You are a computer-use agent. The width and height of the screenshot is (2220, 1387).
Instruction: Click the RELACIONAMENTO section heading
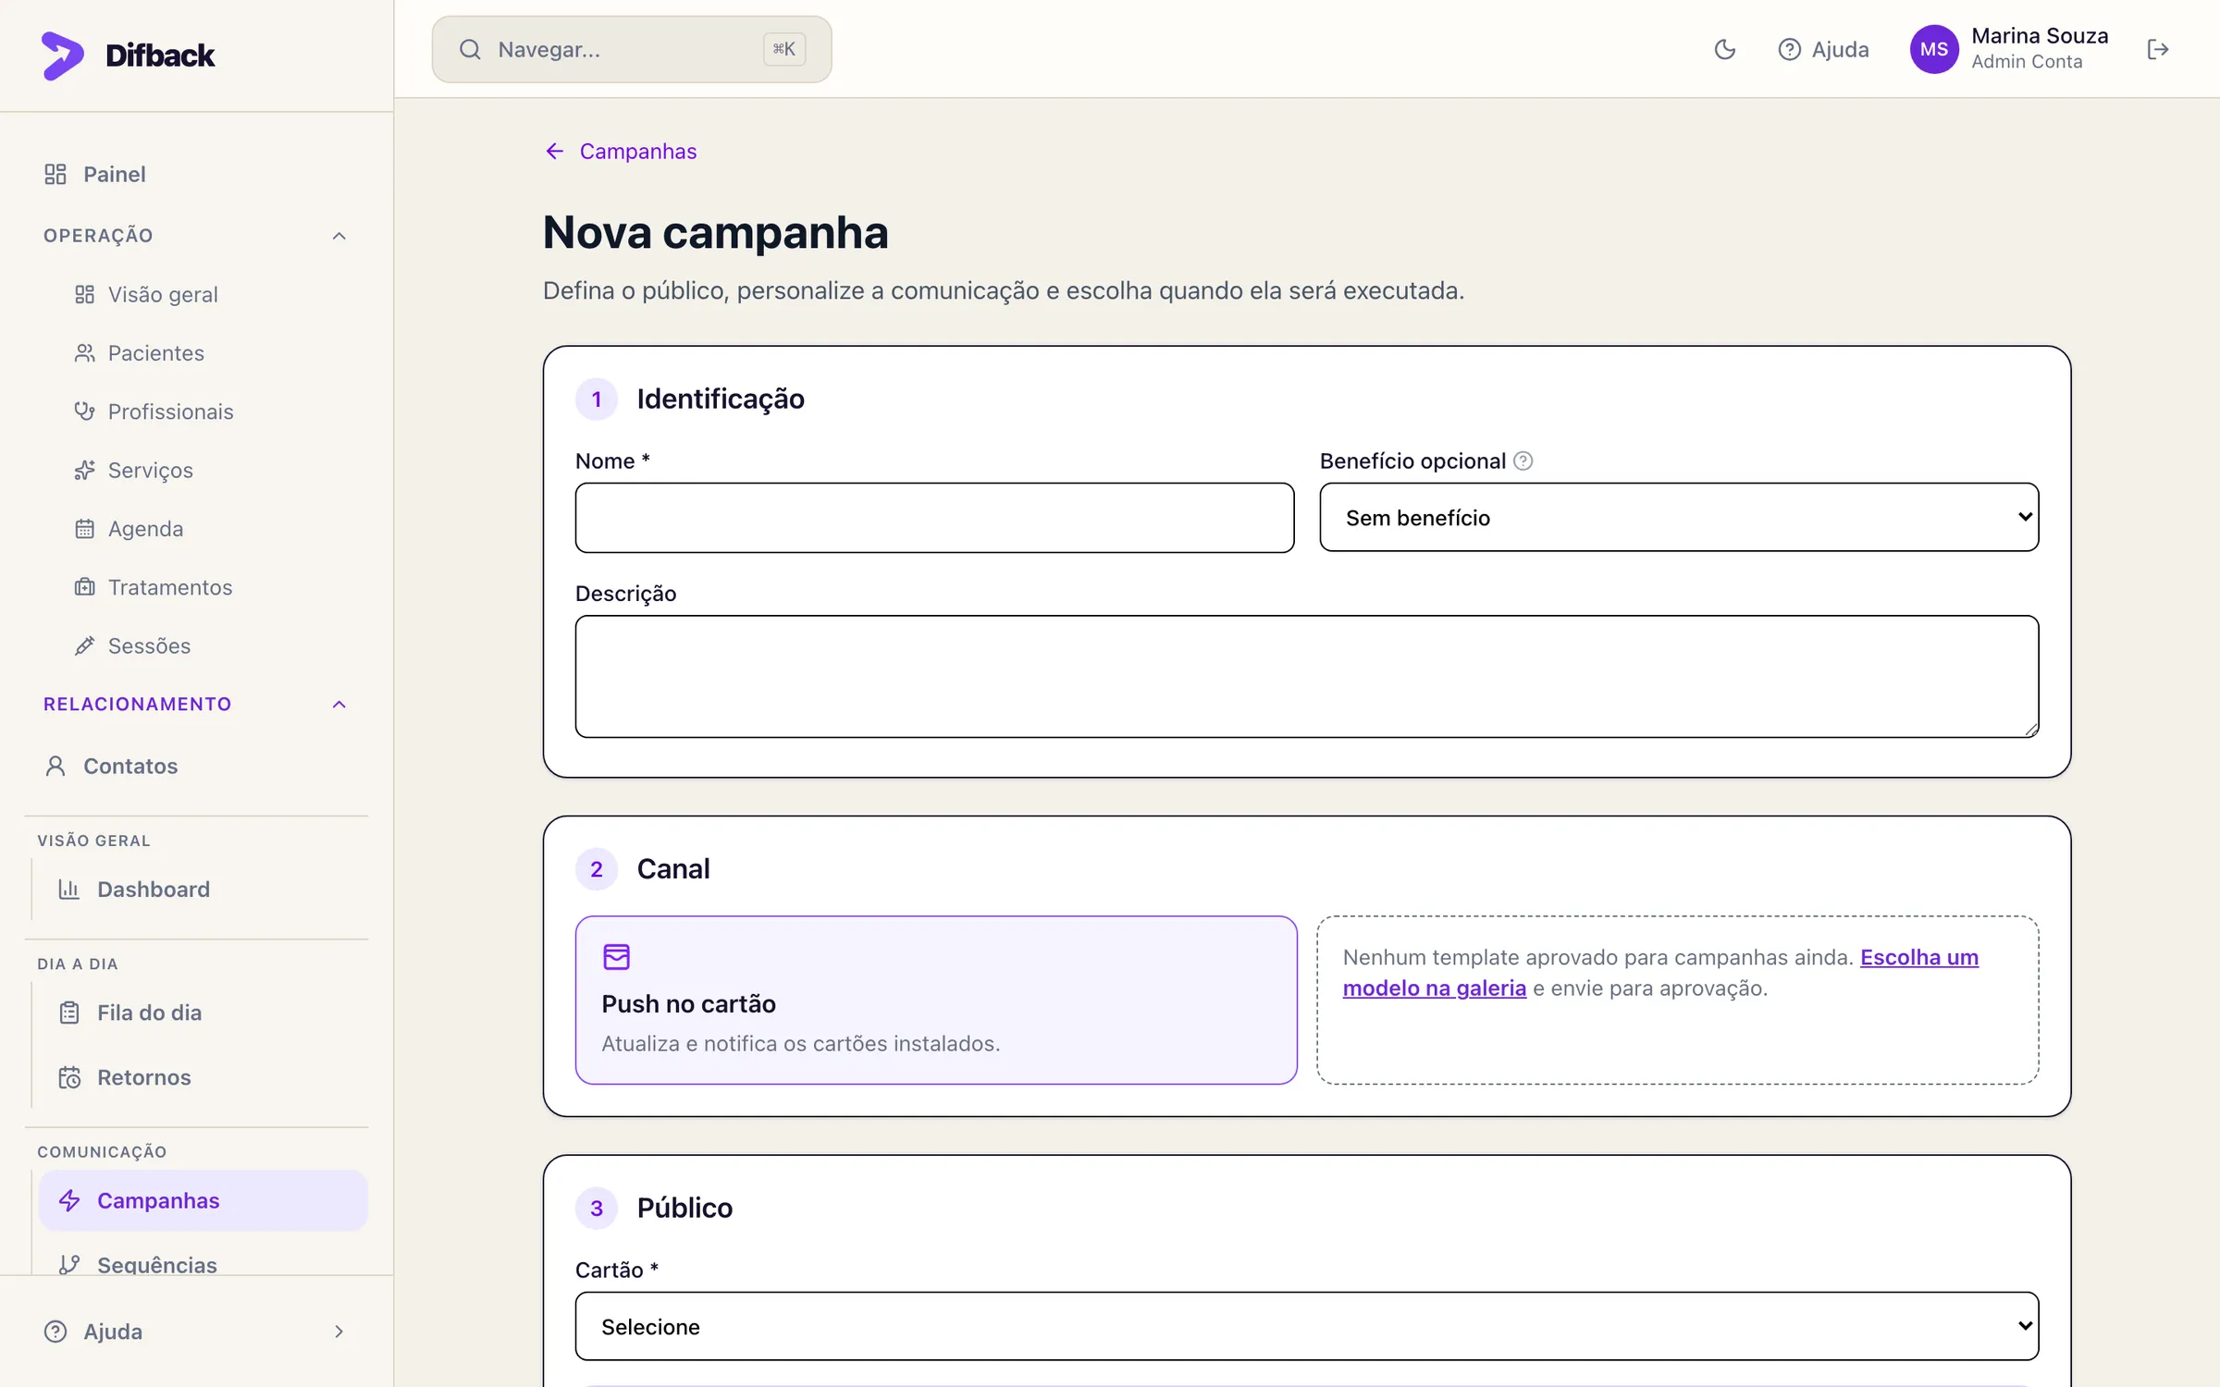[137, 705]
